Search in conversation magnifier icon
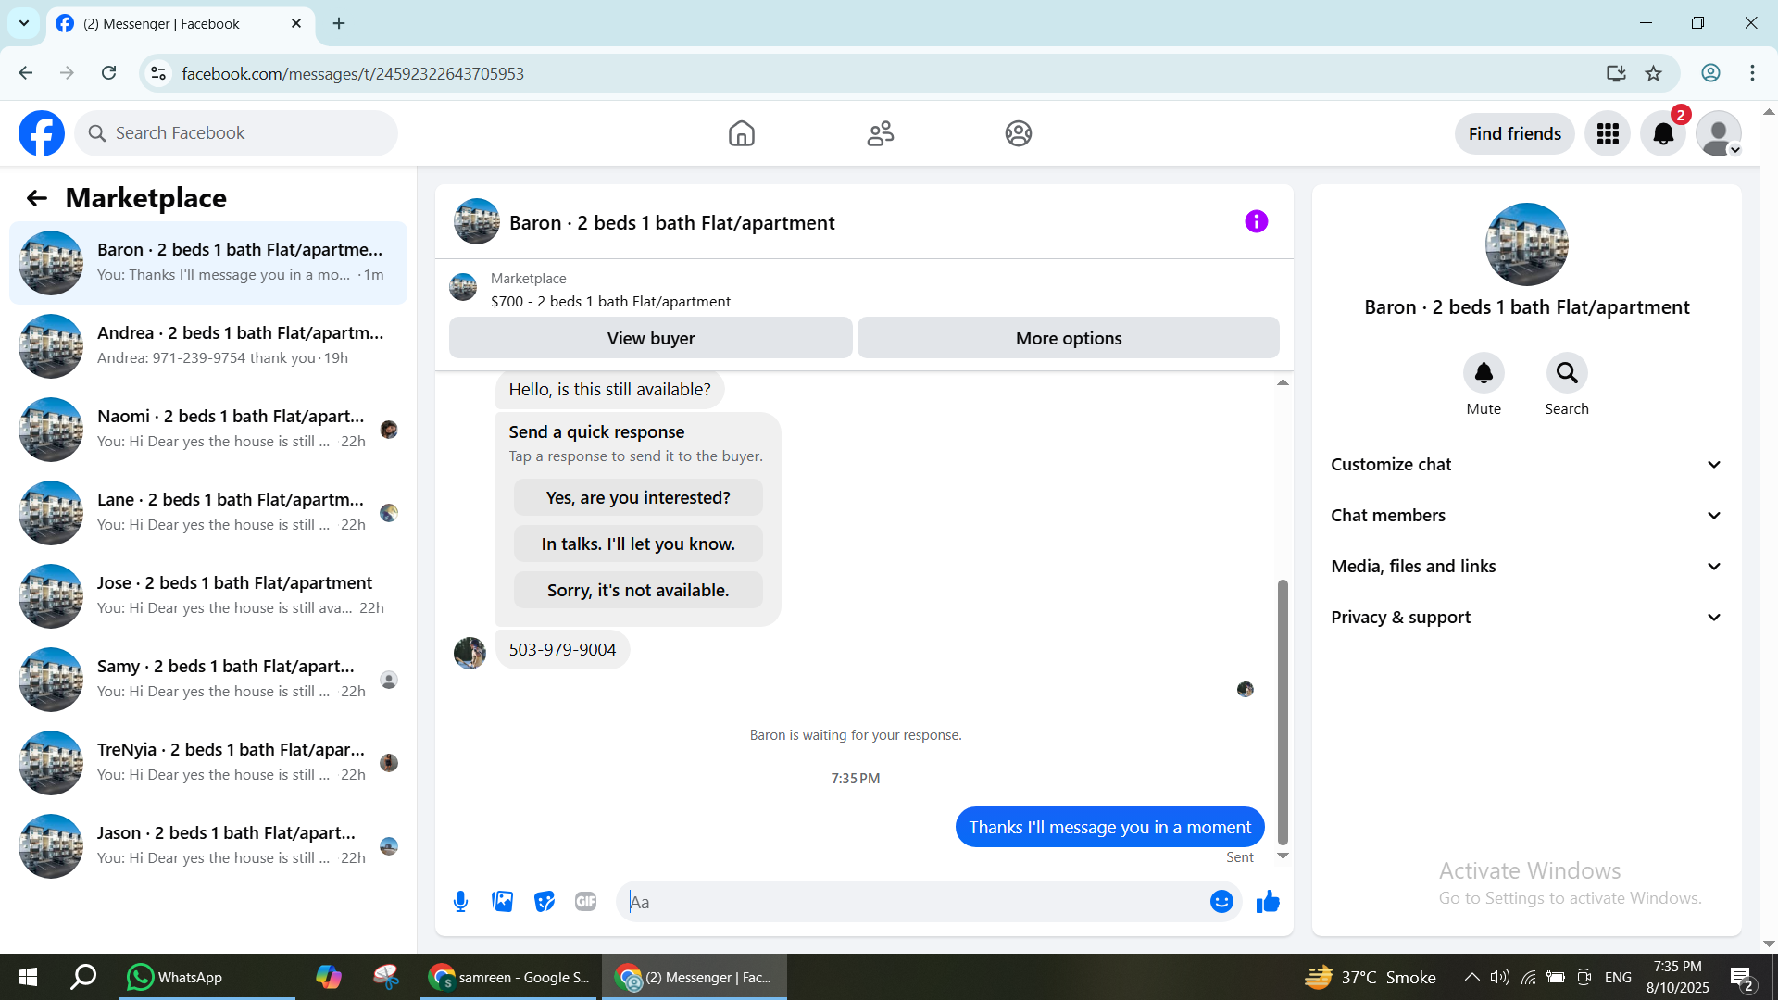Image resolution: width=1778 pixels, height=1000 pixels. tap(1566, 373)
